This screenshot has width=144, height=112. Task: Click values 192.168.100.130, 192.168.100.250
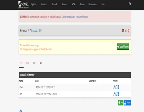pyautogui.click(x=46, y=94)
